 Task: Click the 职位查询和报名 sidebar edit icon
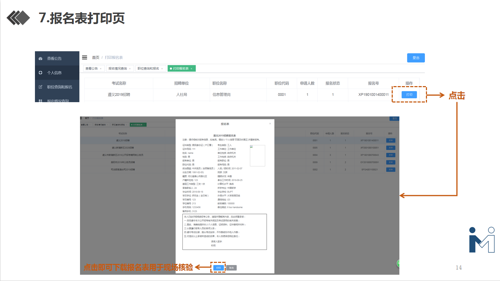click(x=41, y=87)
